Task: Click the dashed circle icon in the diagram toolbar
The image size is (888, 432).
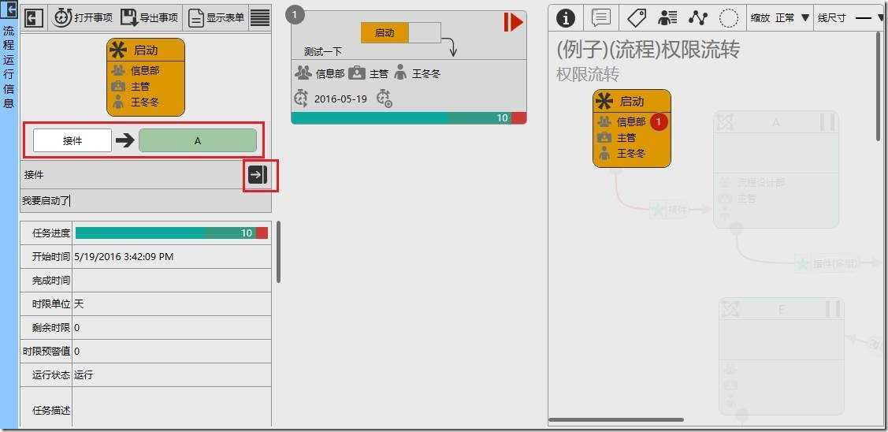Action: click(729, 18)
